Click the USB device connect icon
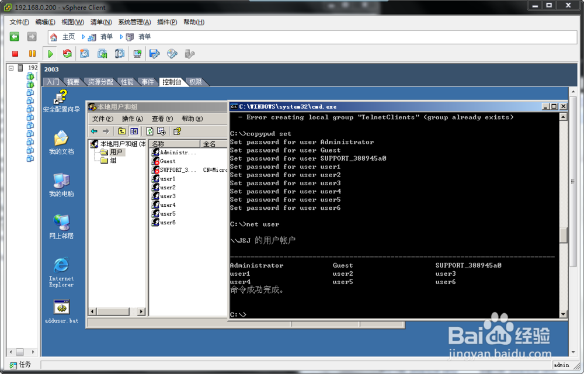This screenshot has height=374, width=584. pyautogui.click(x=190, y=54)
